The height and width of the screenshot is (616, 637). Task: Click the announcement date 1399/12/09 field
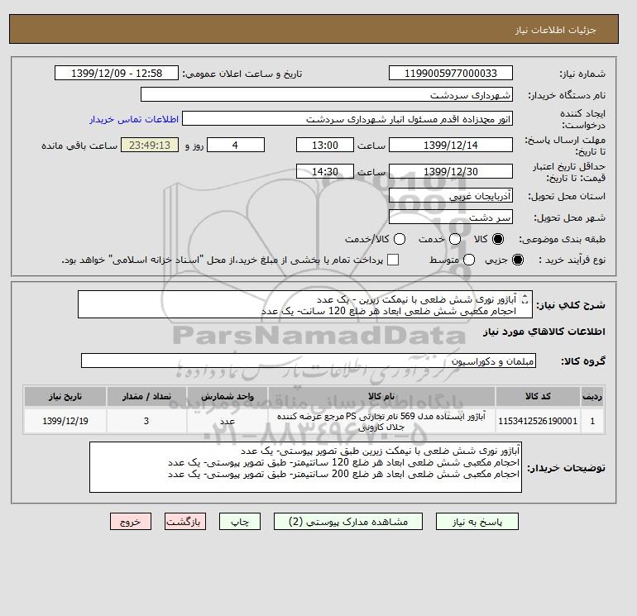click(x=117, y=73)
